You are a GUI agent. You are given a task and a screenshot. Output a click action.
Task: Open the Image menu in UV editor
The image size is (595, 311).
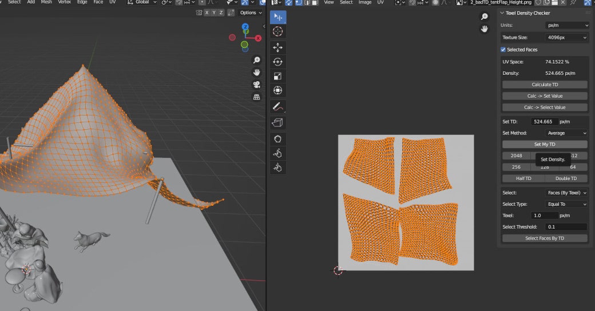point(365,2)
